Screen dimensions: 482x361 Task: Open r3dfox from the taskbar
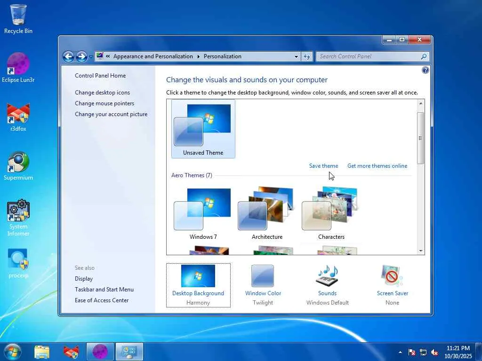71,352
